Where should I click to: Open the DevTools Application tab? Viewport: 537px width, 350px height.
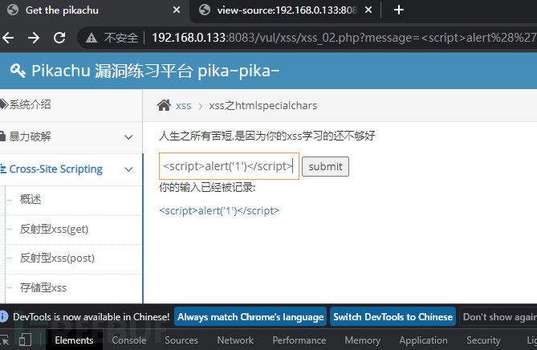point(423,340)
